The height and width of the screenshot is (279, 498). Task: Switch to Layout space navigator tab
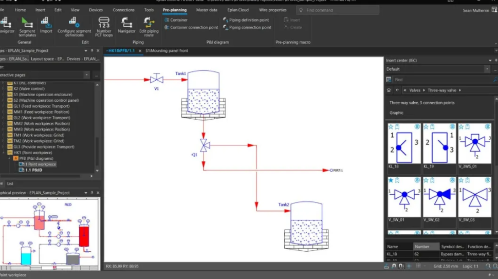coord(47,59)
